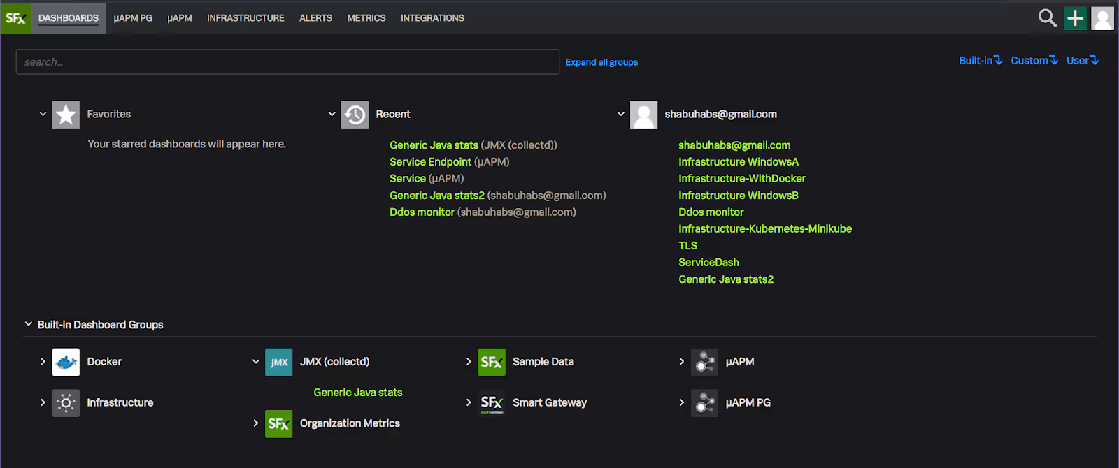Click Expand all groups link

pyautogui.click(x=601, y=62)
